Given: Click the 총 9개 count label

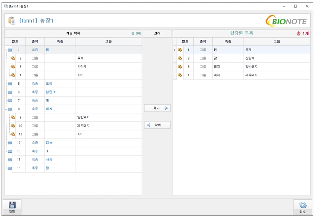Looking at the screenshot, I should [x=136, y=34].
